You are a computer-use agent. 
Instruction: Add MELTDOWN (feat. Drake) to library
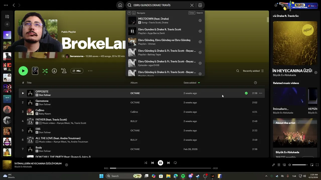tap(200, 20)
